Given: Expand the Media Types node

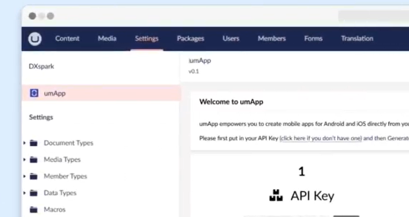Looking at the screenshot, I should 24,160.
